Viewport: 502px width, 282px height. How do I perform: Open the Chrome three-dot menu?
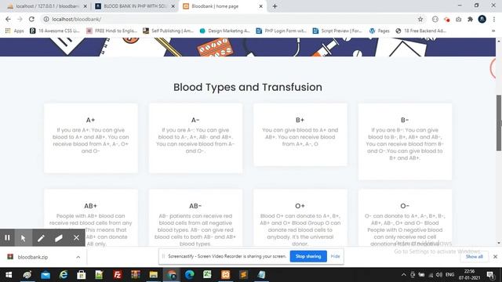(494, 19)
